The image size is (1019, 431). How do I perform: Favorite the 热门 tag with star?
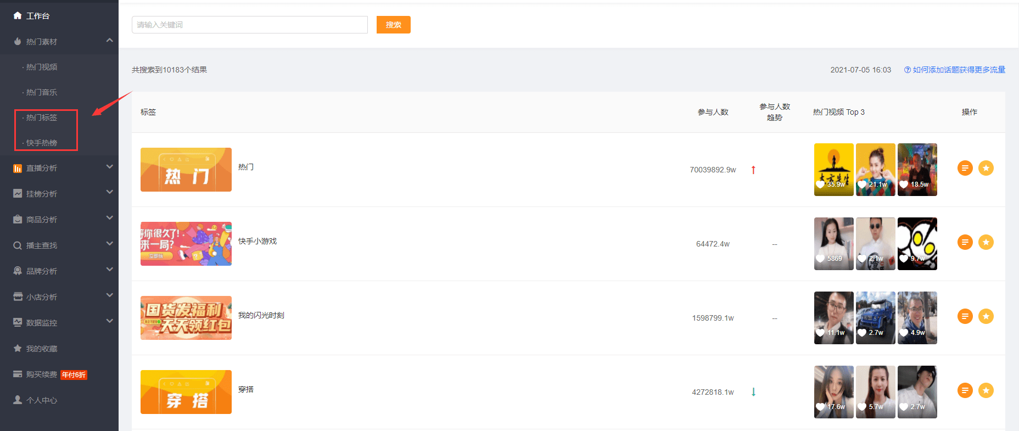coord(986,168)
